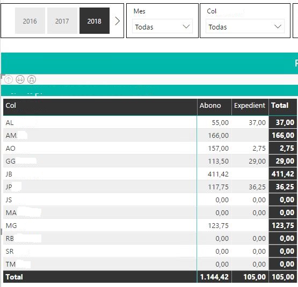
Task: Expand all down one level icon
Action: [x=32, y=79]
